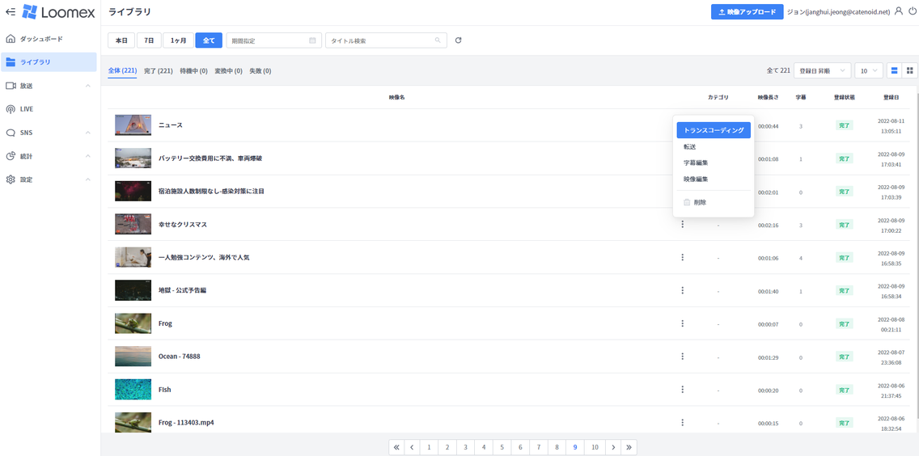Go to the last page arrow
919x456 pixels.
click(629, 447)
